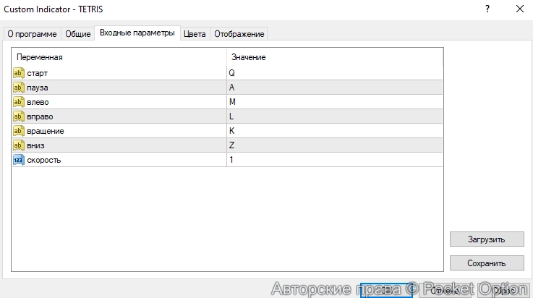Select the влево parameter's type icon
Viewport: 533px width, 298px height.
click(19, 102)
